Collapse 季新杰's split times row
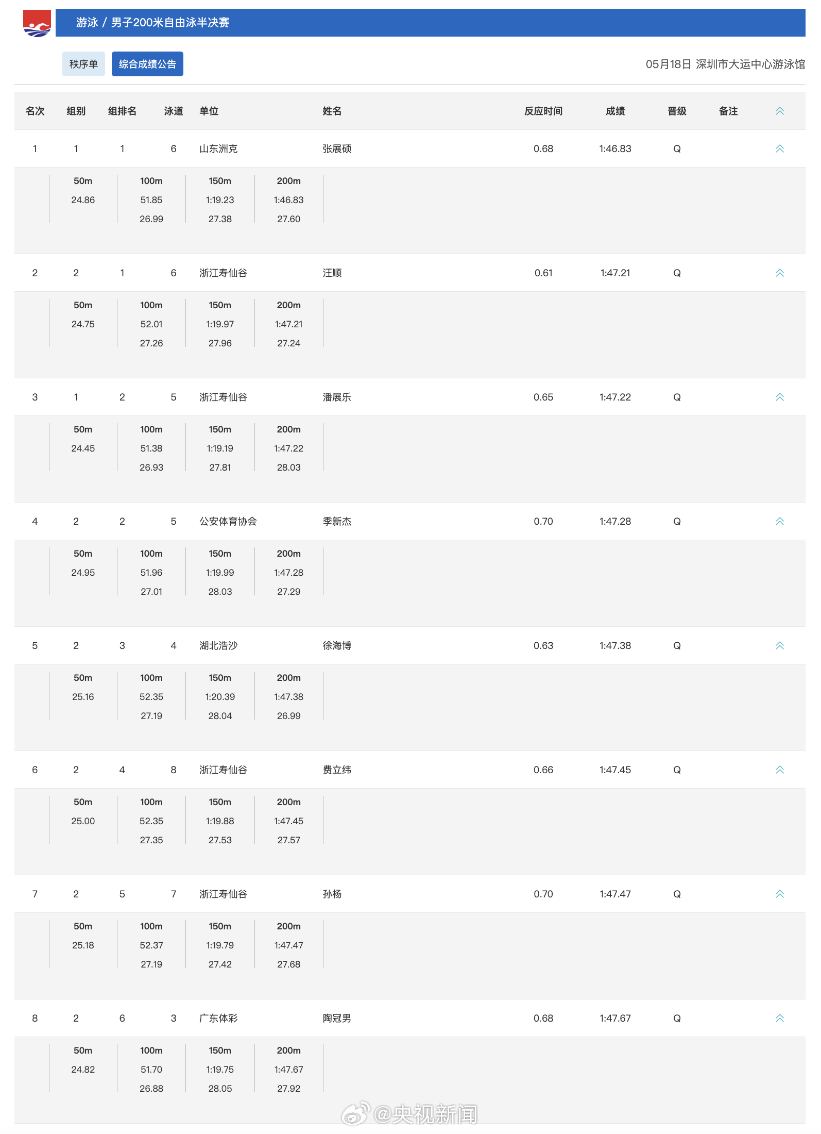Viewport: 821px width, 1134px height. tap(780, 522)
